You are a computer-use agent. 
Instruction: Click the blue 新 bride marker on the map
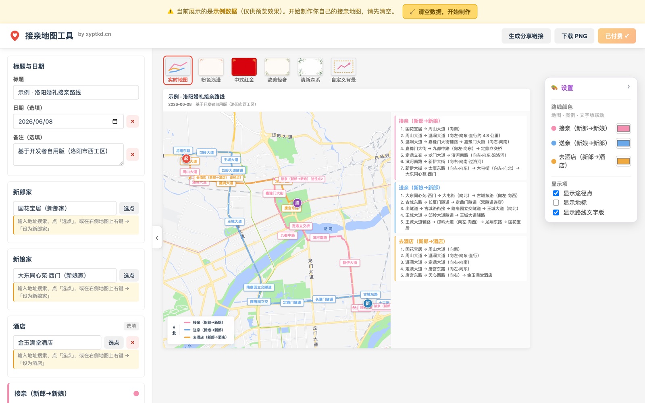point(368,303)
